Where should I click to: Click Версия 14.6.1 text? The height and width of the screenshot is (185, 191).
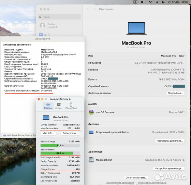click(x=177, y=112)
